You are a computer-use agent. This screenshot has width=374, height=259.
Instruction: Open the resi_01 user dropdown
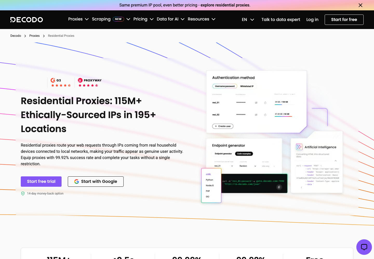[224, 166]
